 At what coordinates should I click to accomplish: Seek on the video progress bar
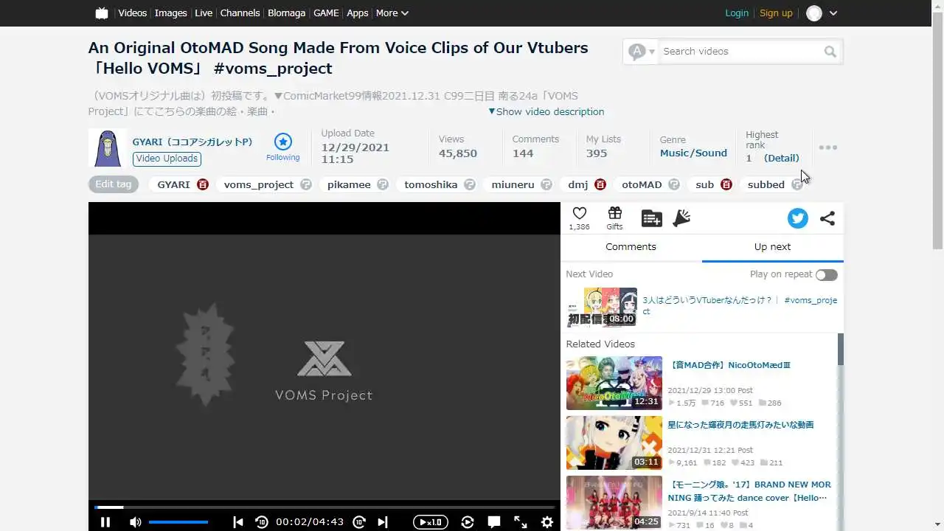tap(324, 507)
